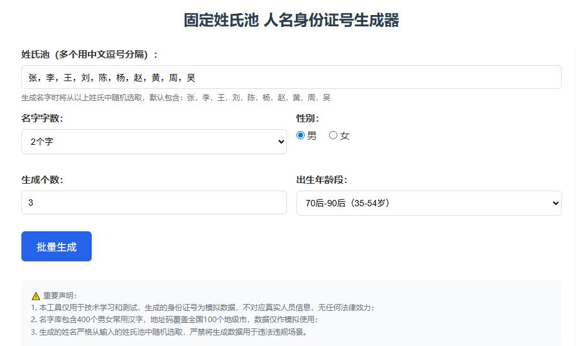Image resolution: width=576 pixels, height=346 pixels.
Task: Click the chevron arrow of 名字字数 select
Action: click(281, 142)
